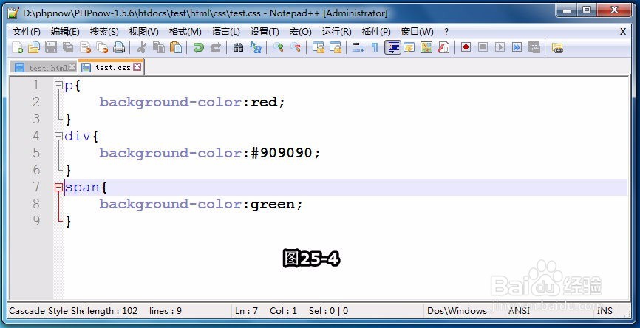Zoom in with the magnifier plus icon
Viewport: 640px width, 328px height.
coord(279,48)
